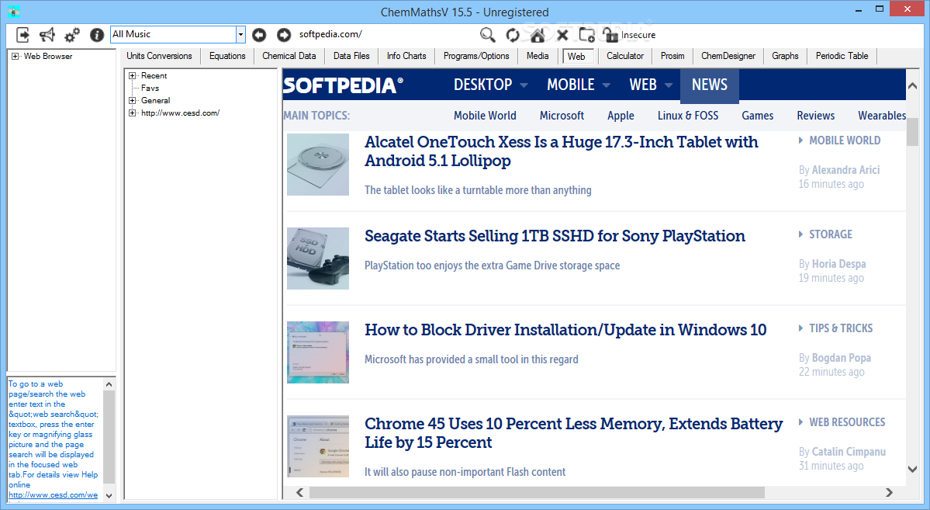Click the magnifying glass search icon
930x510 pixels.
[488, 35]
